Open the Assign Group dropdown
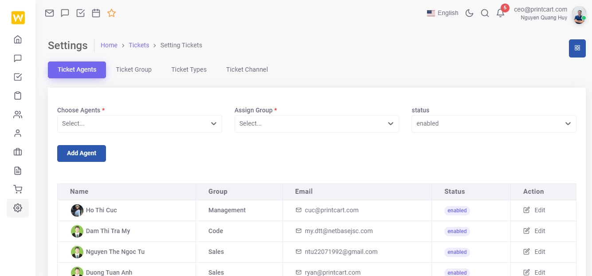The width and height of the screenshot is (592, 276). pyautogui.click(x=317, y=123)
